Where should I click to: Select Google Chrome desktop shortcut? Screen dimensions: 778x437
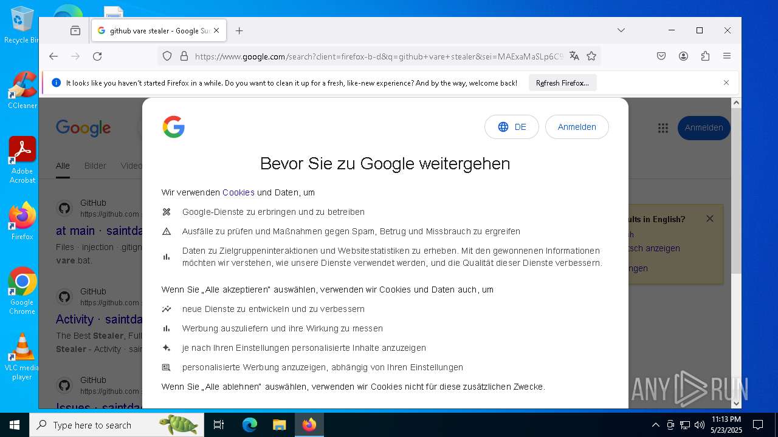point(22,291)
